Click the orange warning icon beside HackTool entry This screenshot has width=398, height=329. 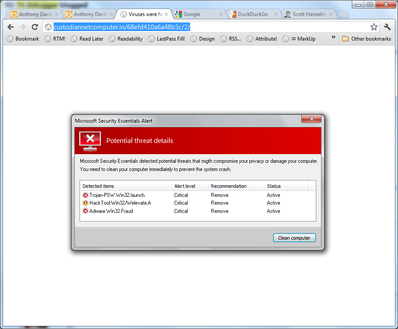pos(86,203)
